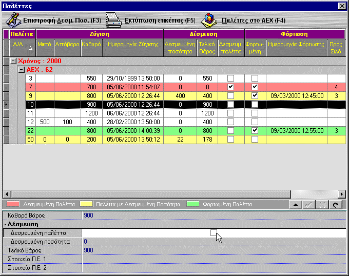Uncheck Δεσμευμ. παλέττα checkbox for pallet 7
349x276 pixels.
(x=230, y=87)
